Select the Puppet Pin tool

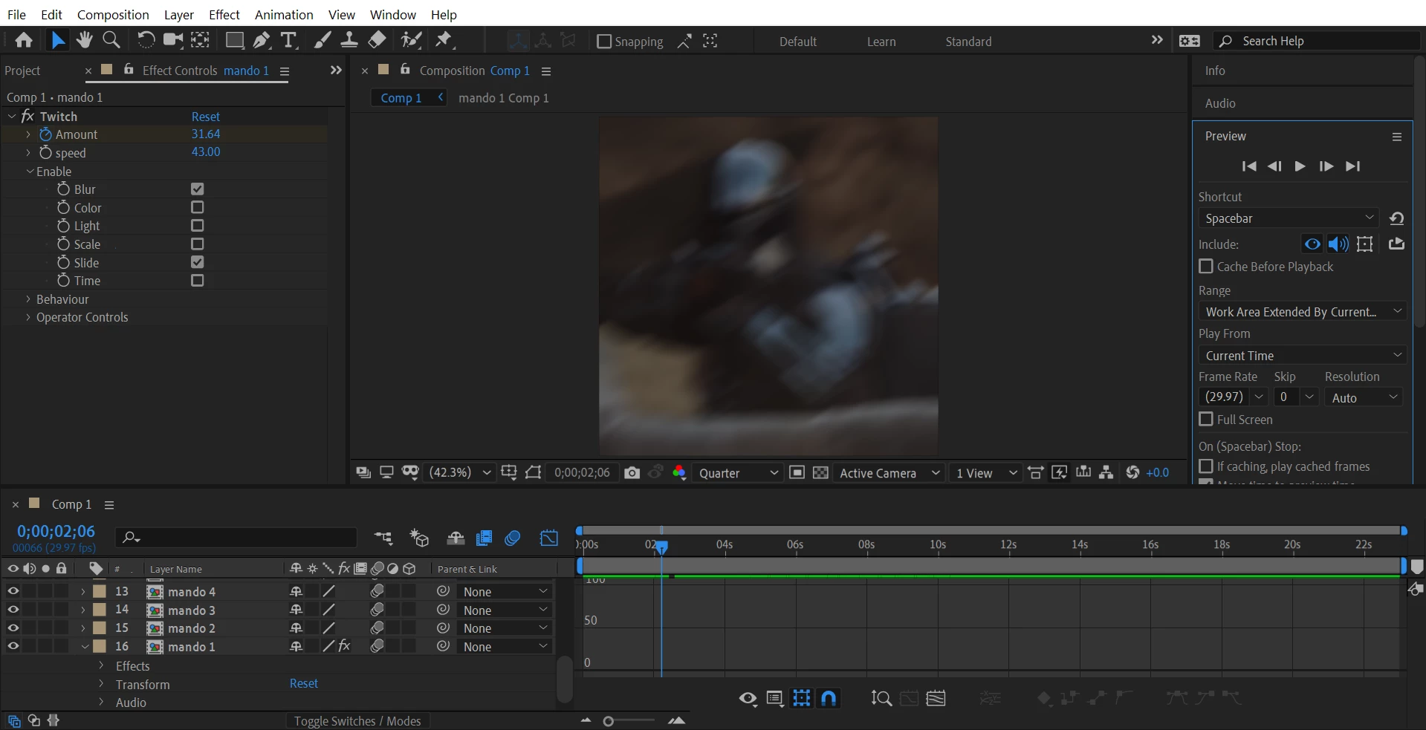pyautogui.click(x=444, y=40)
